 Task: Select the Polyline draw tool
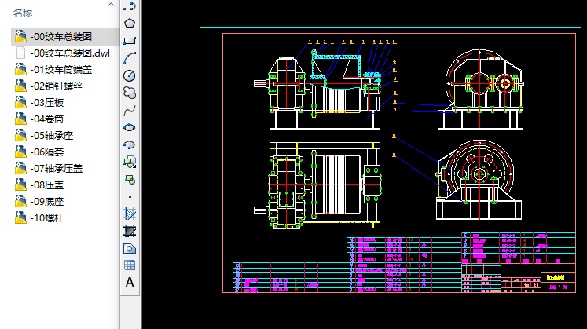pyautogui.click(x=130, y=6)
